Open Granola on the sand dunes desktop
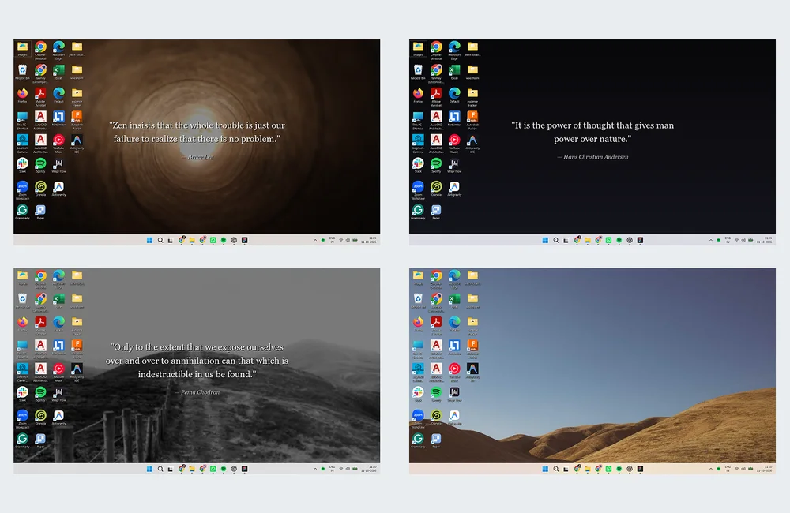Image resolution: width=790 pixels, height=513 pixels. click(436, 415)
